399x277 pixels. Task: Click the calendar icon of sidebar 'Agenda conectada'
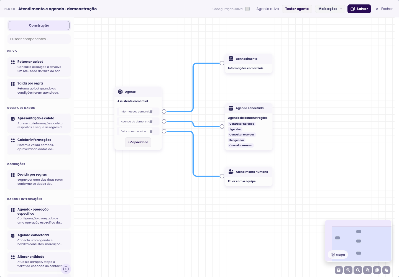click(x=13, y=236)
